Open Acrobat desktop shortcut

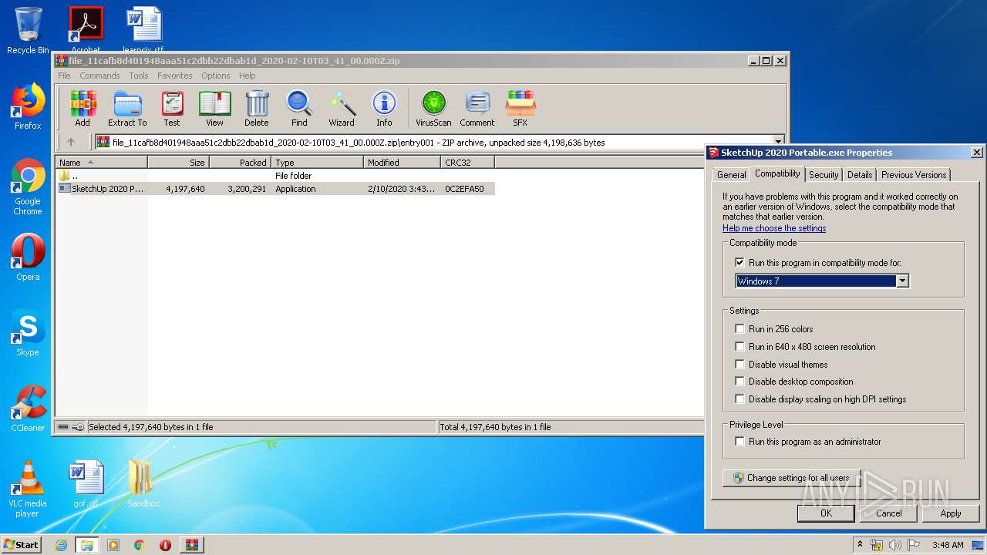(86, 29)
